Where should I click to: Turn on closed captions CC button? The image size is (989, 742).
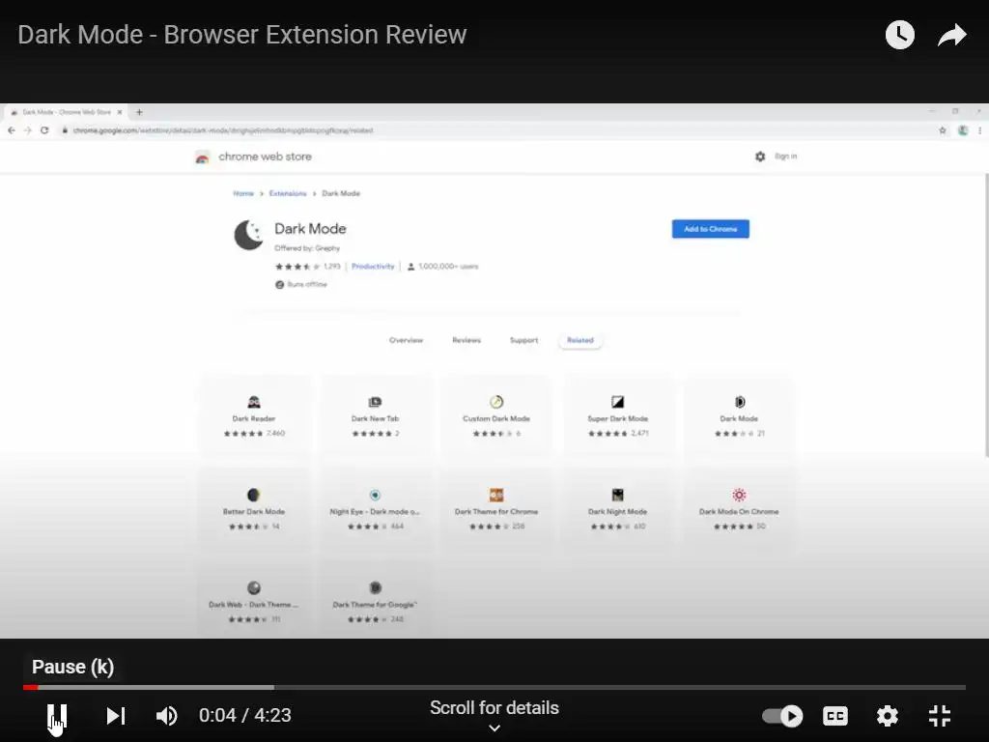[835, 716]
